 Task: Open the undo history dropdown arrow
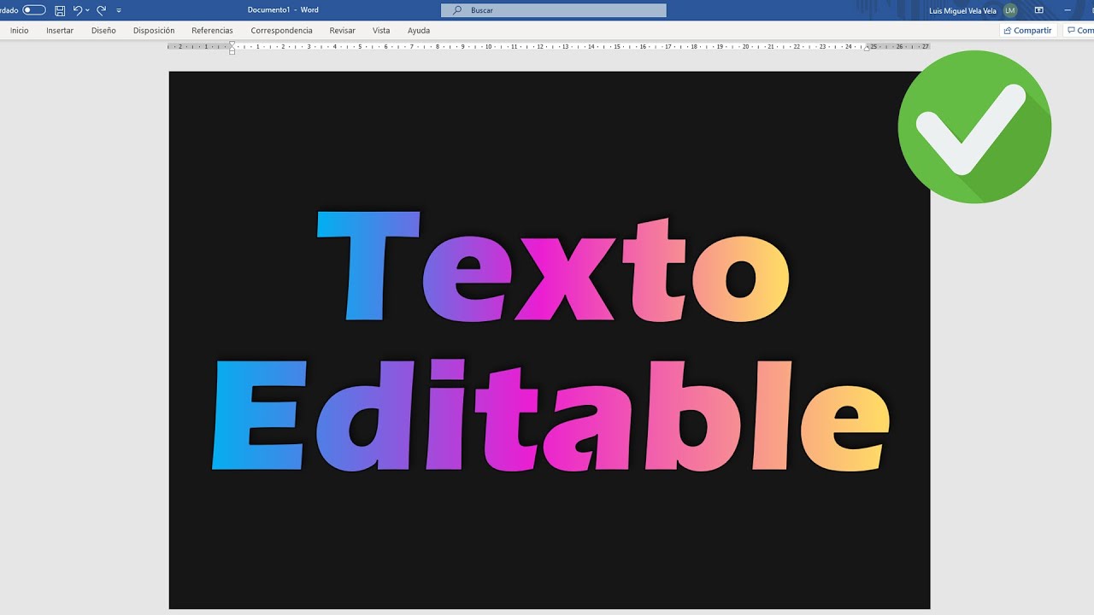pos(87,10)
